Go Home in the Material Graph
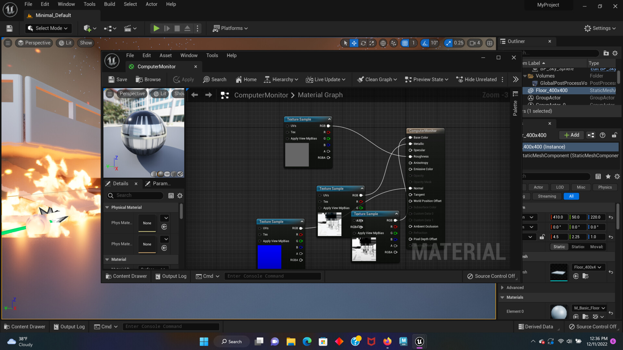Image resolution: width=623 pixels, height=350 pixels. click(246, 79)
